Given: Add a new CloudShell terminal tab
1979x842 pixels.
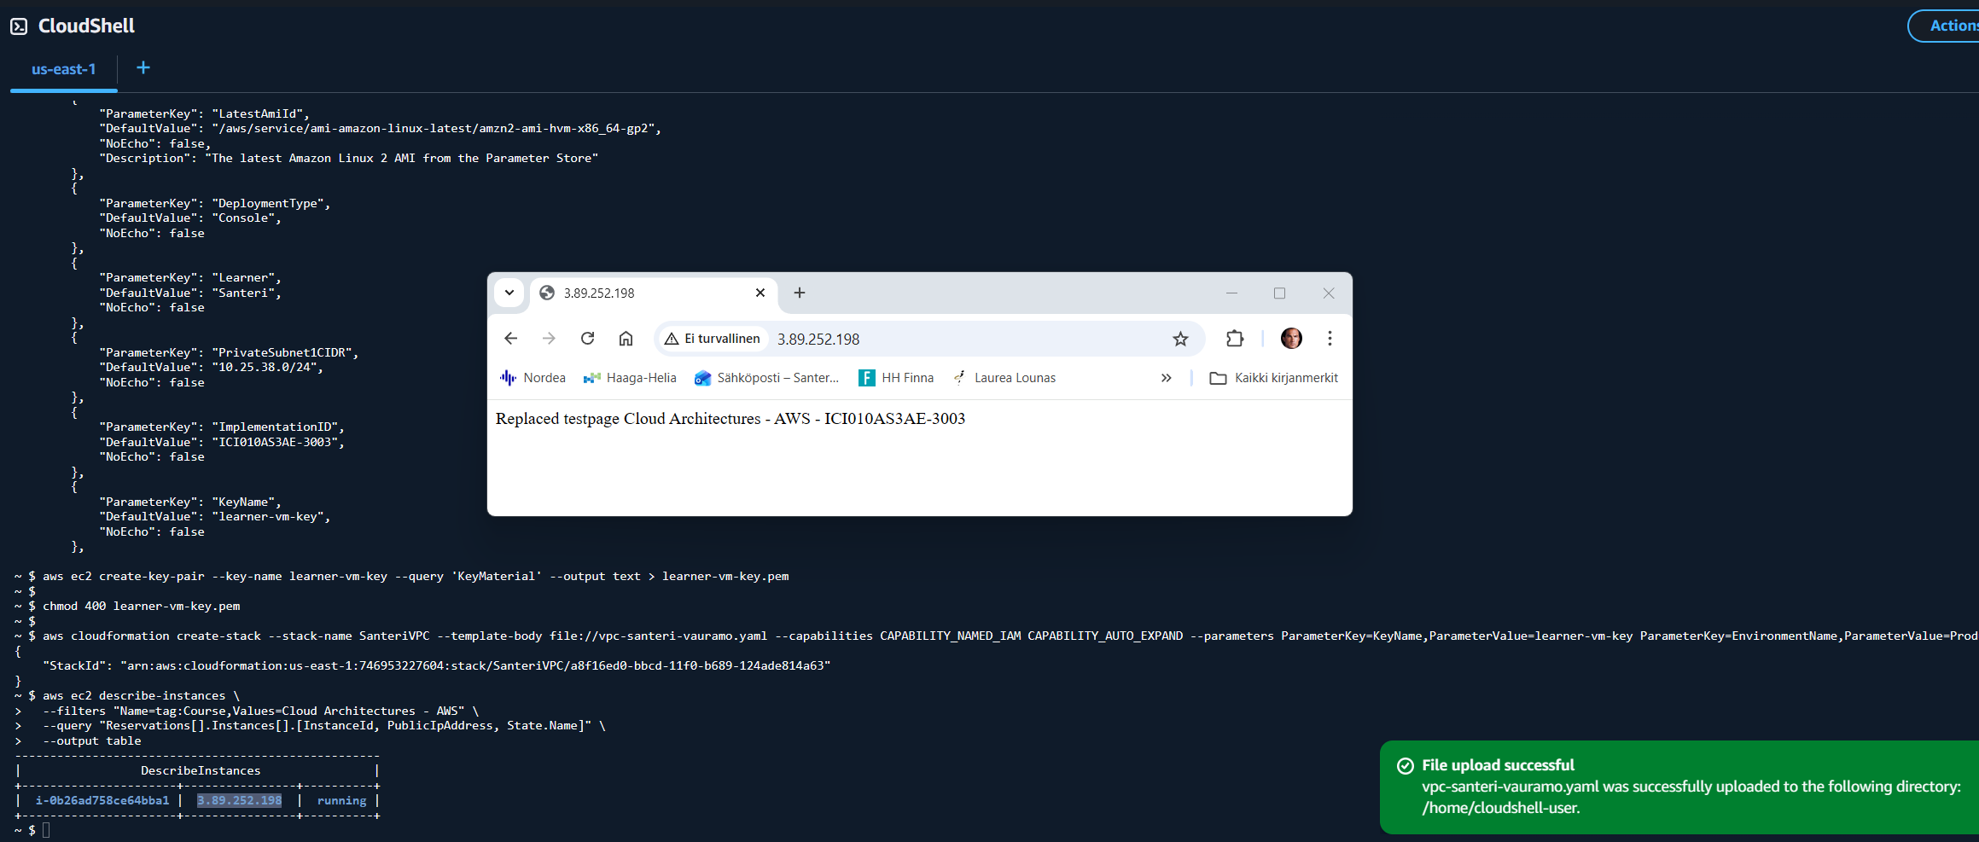Looking at the screenshot, I should click(143, 68).
